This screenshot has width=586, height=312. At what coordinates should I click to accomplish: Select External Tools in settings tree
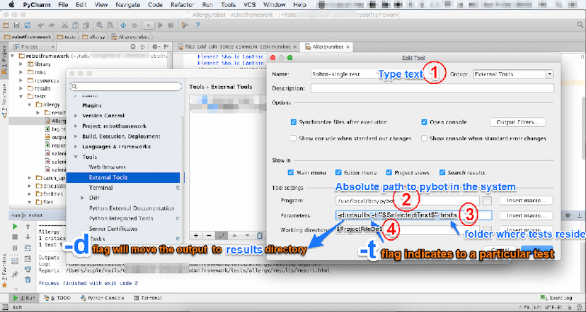123,177
